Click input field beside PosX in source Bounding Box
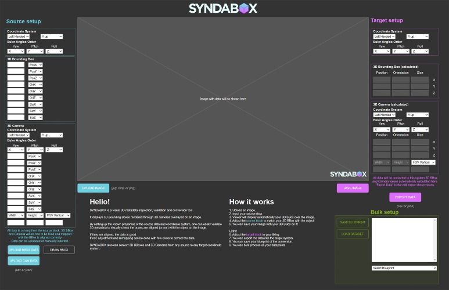 (16, 64)
